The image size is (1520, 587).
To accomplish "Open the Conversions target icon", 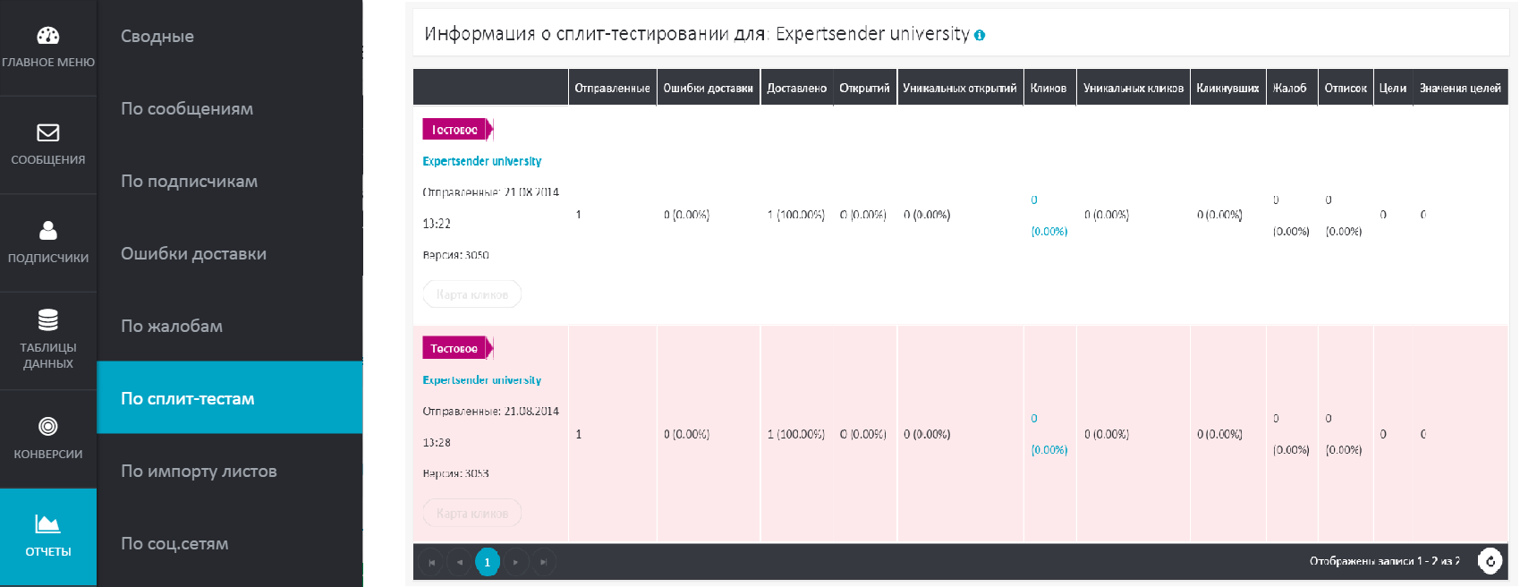I will (48, 427).
